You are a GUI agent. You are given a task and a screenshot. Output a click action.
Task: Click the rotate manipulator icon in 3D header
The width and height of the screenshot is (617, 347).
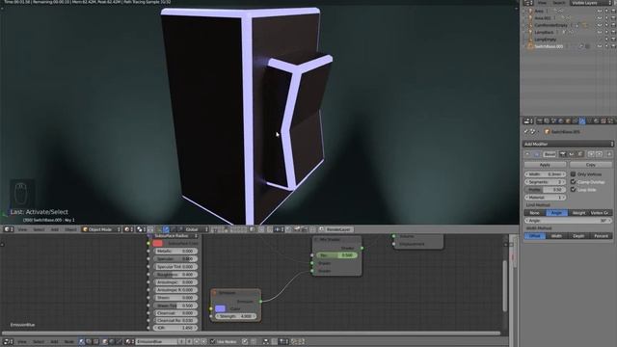[174, 229]
